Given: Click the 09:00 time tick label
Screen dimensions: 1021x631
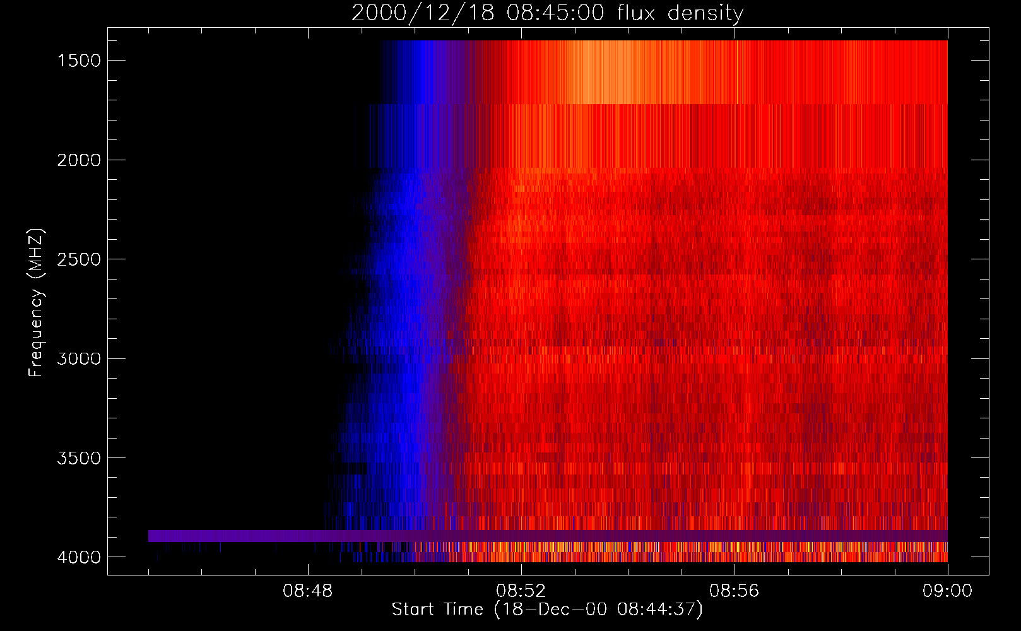Looking at the screenshot, I should (948, 591).
